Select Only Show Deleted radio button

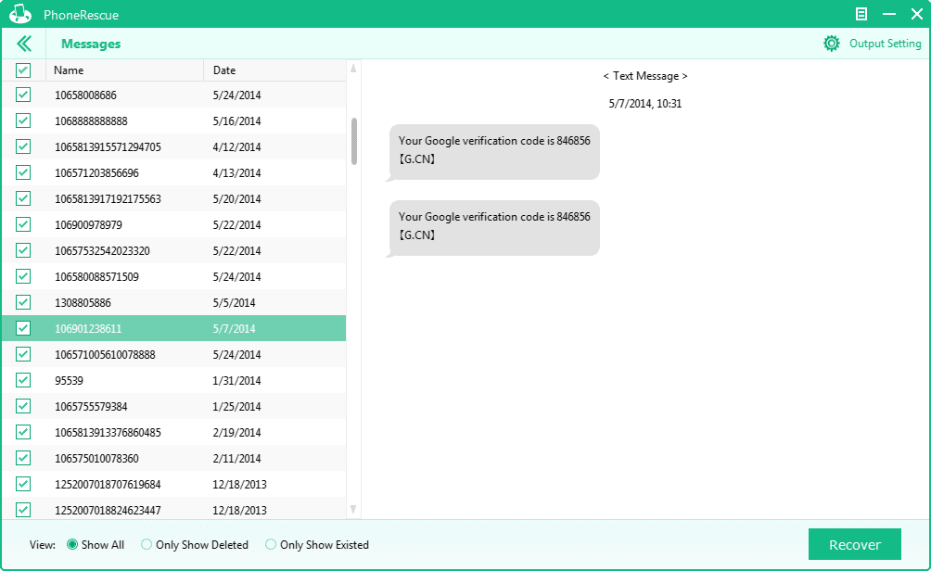pos(147,544)
